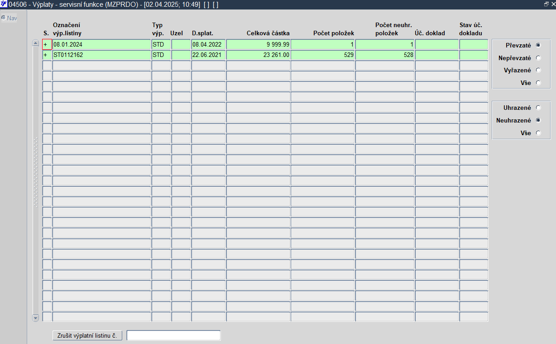Image resolution: width=556 pixels, height=344 pixels.
Task: Click STD type cell in 08.01.2024 row
Action: click(161, 44)
